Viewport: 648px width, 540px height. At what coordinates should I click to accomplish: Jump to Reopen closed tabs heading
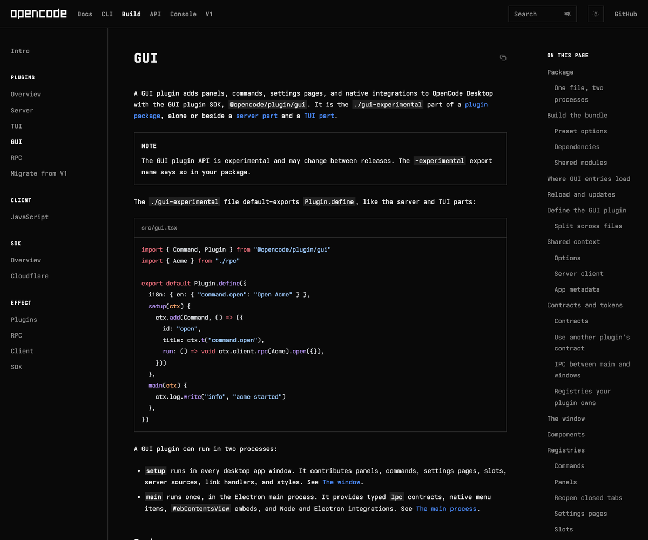point(588,498)
